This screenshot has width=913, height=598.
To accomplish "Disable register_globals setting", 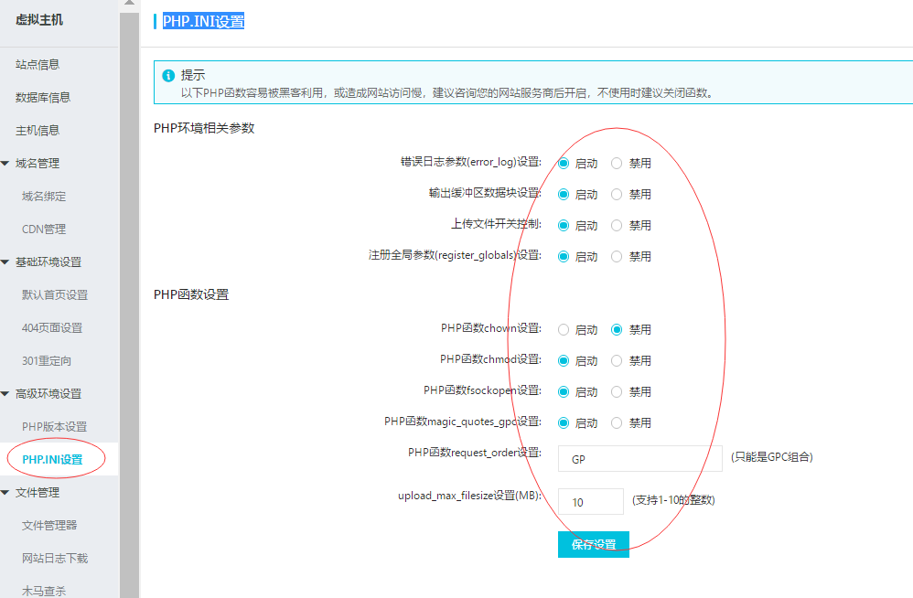I will 617,256.
